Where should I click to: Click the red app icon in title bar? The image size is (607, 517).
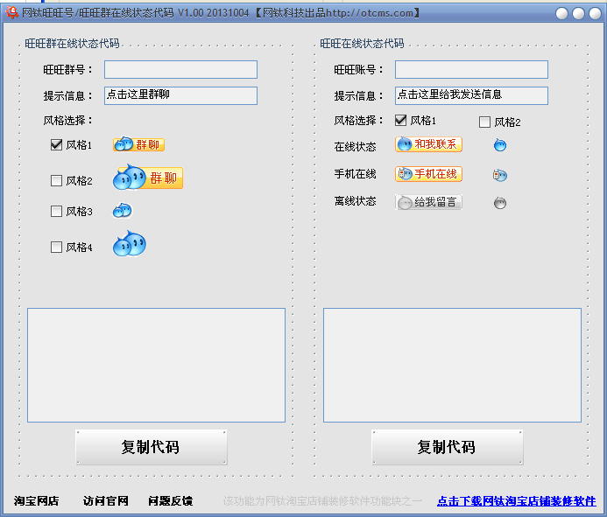[x=11, y=12]
